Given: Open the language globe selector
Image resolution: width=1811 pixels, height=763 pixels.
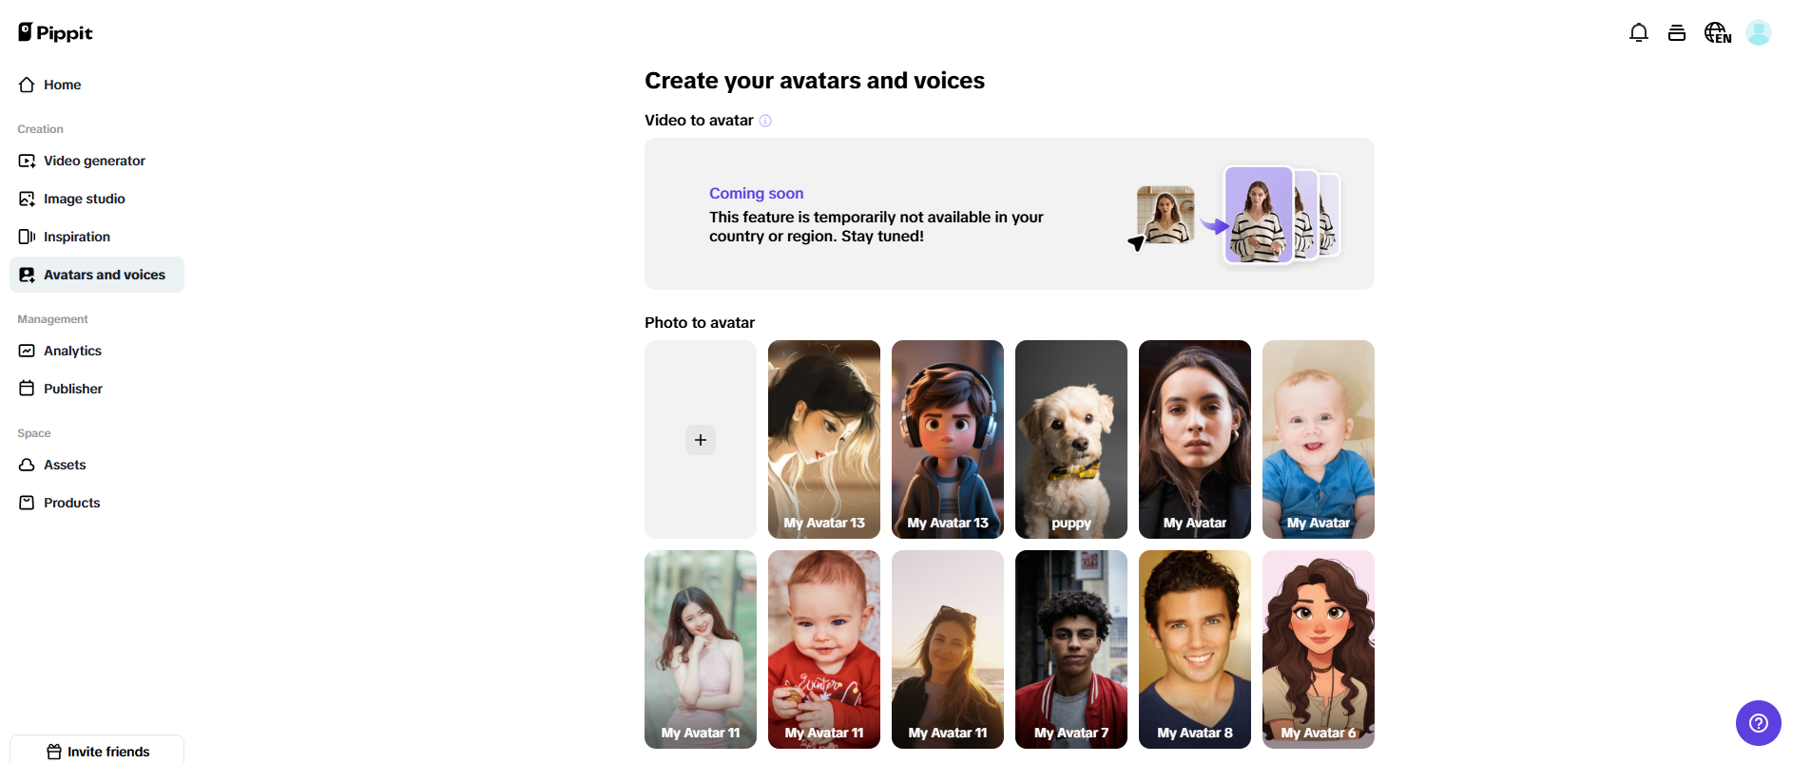Looking at the screenshot, I should pyautogui.click(x=1717, y=33).
